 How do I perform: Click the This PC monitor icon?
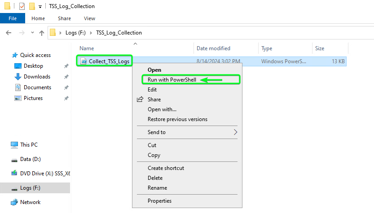coord(14,145)
